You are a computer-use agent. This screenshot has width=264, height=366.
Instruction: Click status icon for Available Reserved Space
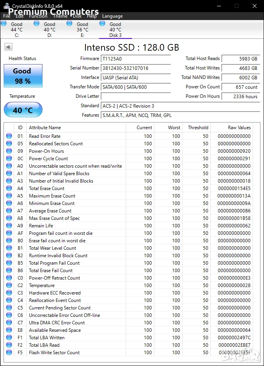tap(9, 330)
